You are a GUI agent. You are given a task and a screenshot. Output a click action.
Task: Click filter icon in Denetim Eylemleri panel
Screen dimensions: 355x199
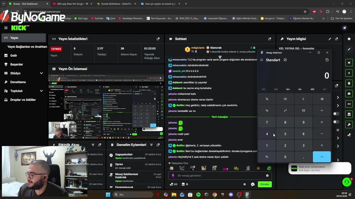[151, 145]
